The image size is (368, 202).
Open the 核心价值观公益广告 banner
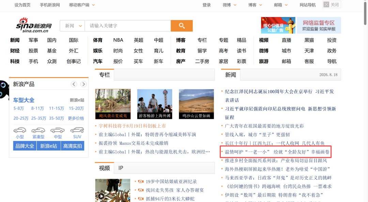278,25
